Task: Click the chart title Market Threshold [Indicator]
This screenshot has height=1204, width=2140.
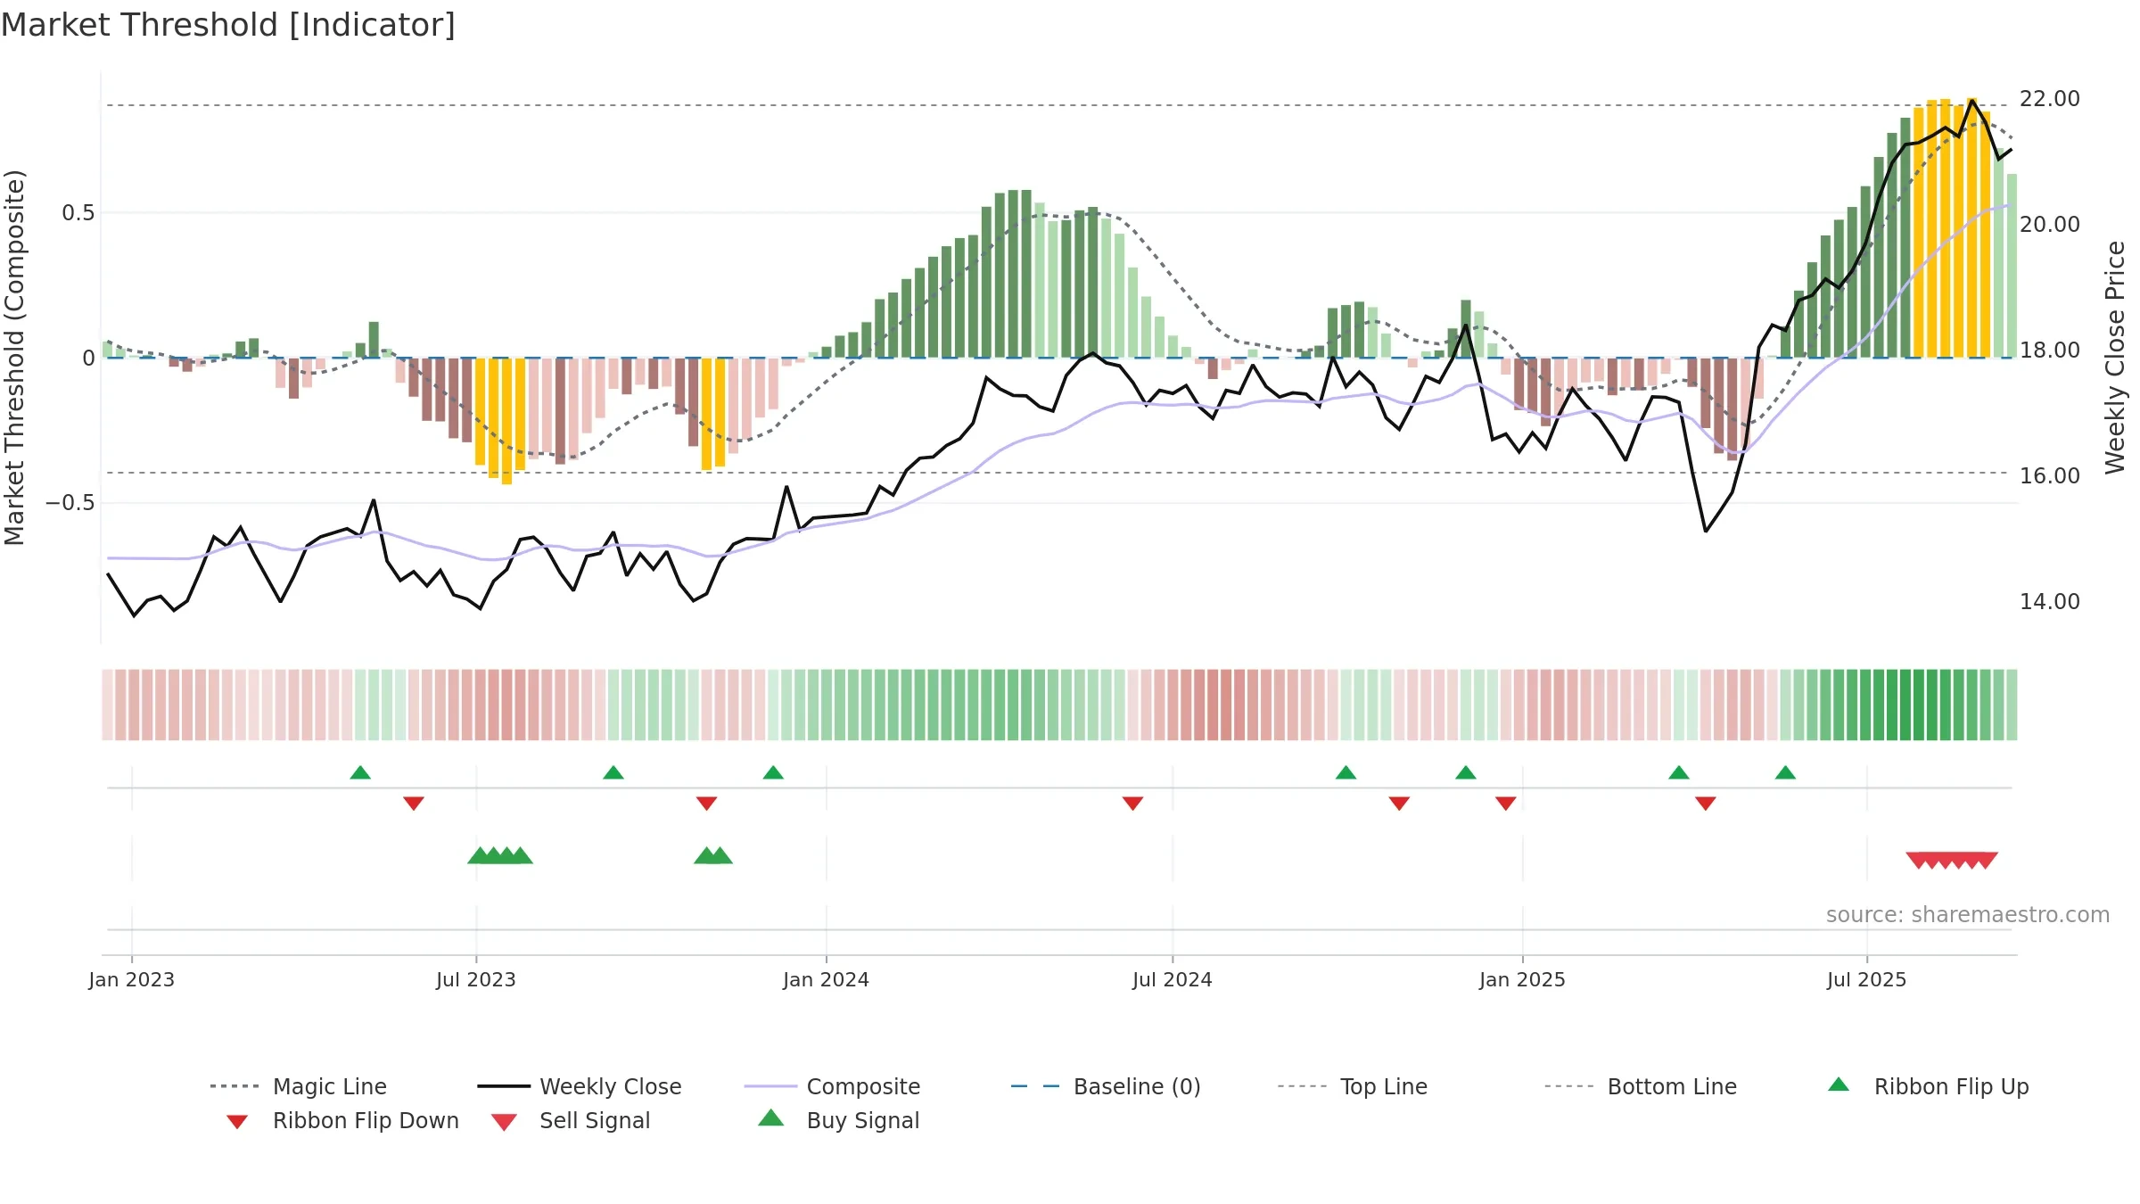Action: click(228, 25)
